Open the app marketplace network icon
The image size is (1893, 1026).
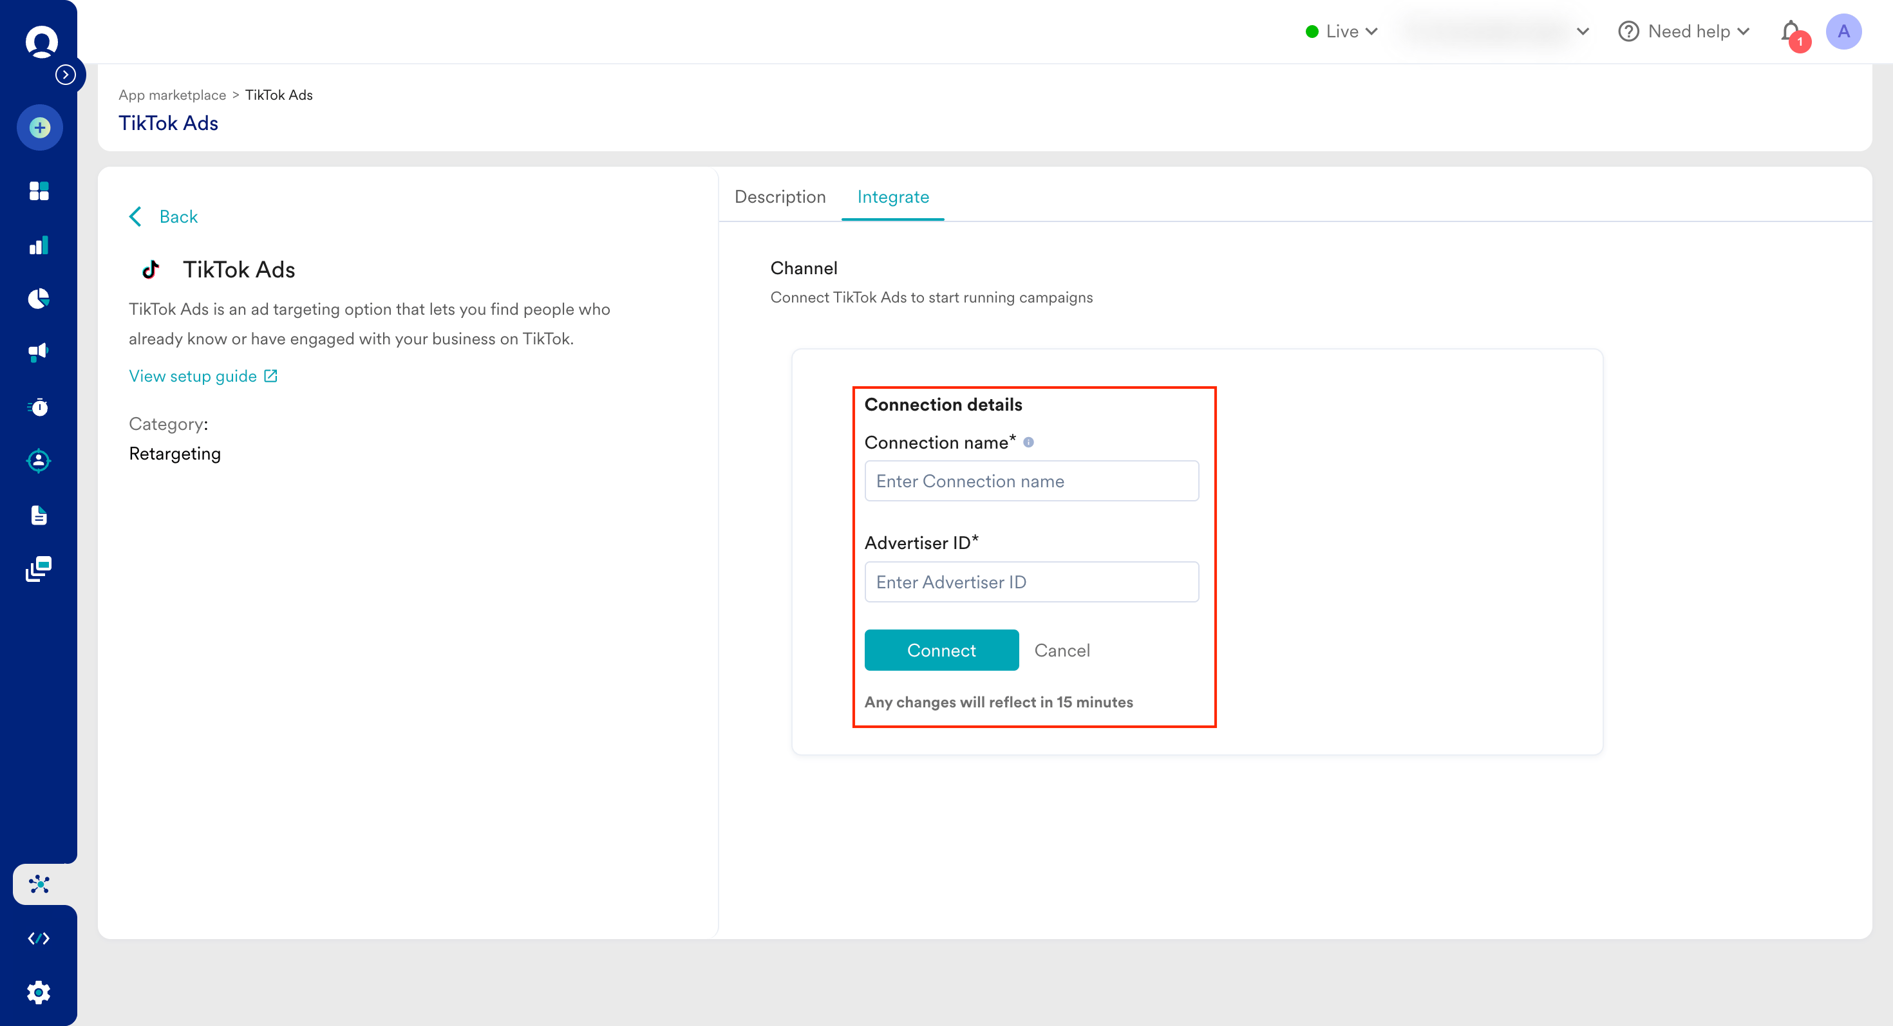[40, 884]
